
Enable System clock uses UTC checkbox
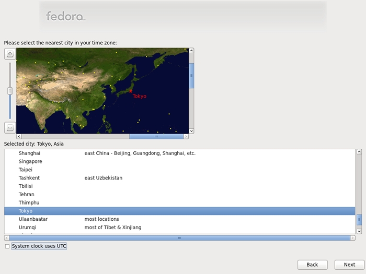coord(7,246)
